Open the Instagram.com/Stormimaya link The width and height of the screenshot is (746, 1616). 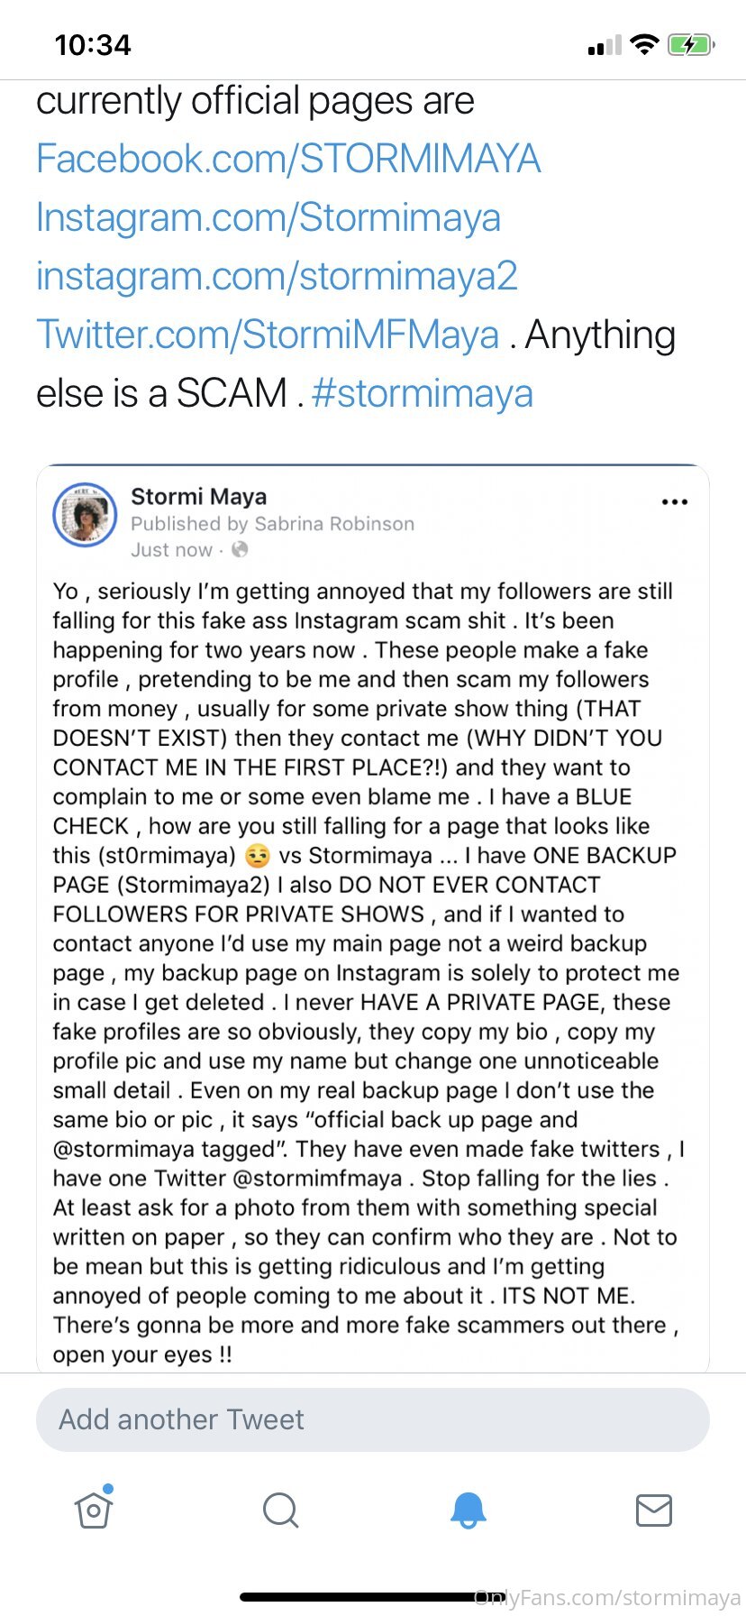268,218
